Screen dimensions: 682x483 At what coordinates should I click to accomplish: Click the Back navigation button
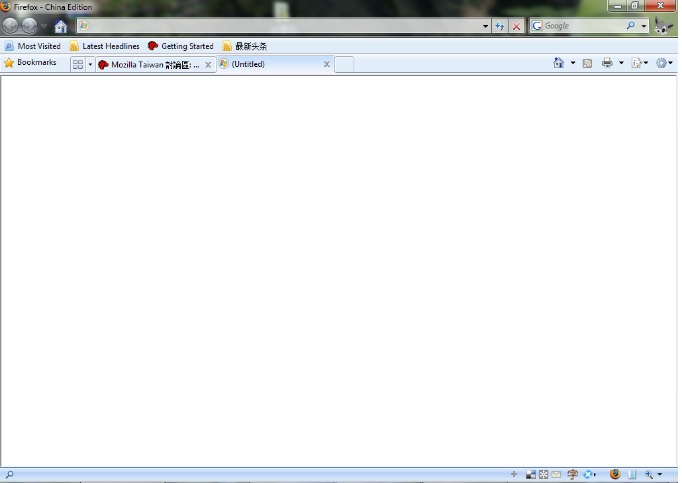pyautogui.click(x=11, y=26)
